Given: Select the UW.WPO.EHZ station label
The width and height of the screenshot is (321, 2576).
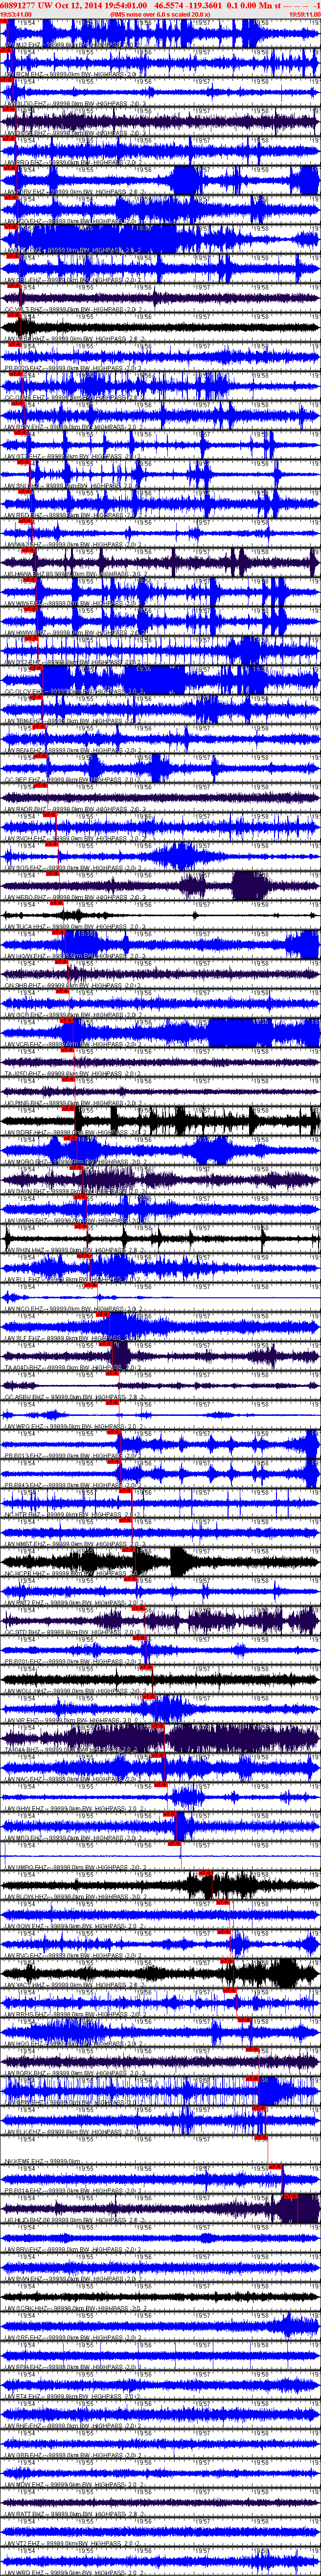Looking at the screenshot, I should click(23, 1427).
